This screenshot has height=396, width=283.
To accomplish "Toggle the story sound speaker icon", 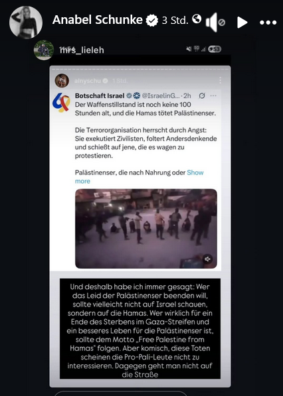I will 215,23.
